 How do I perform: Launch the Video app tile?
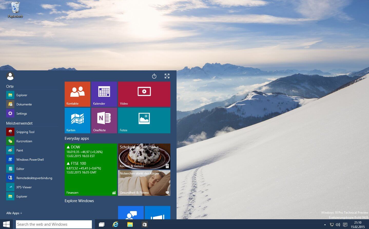point(144,94)
